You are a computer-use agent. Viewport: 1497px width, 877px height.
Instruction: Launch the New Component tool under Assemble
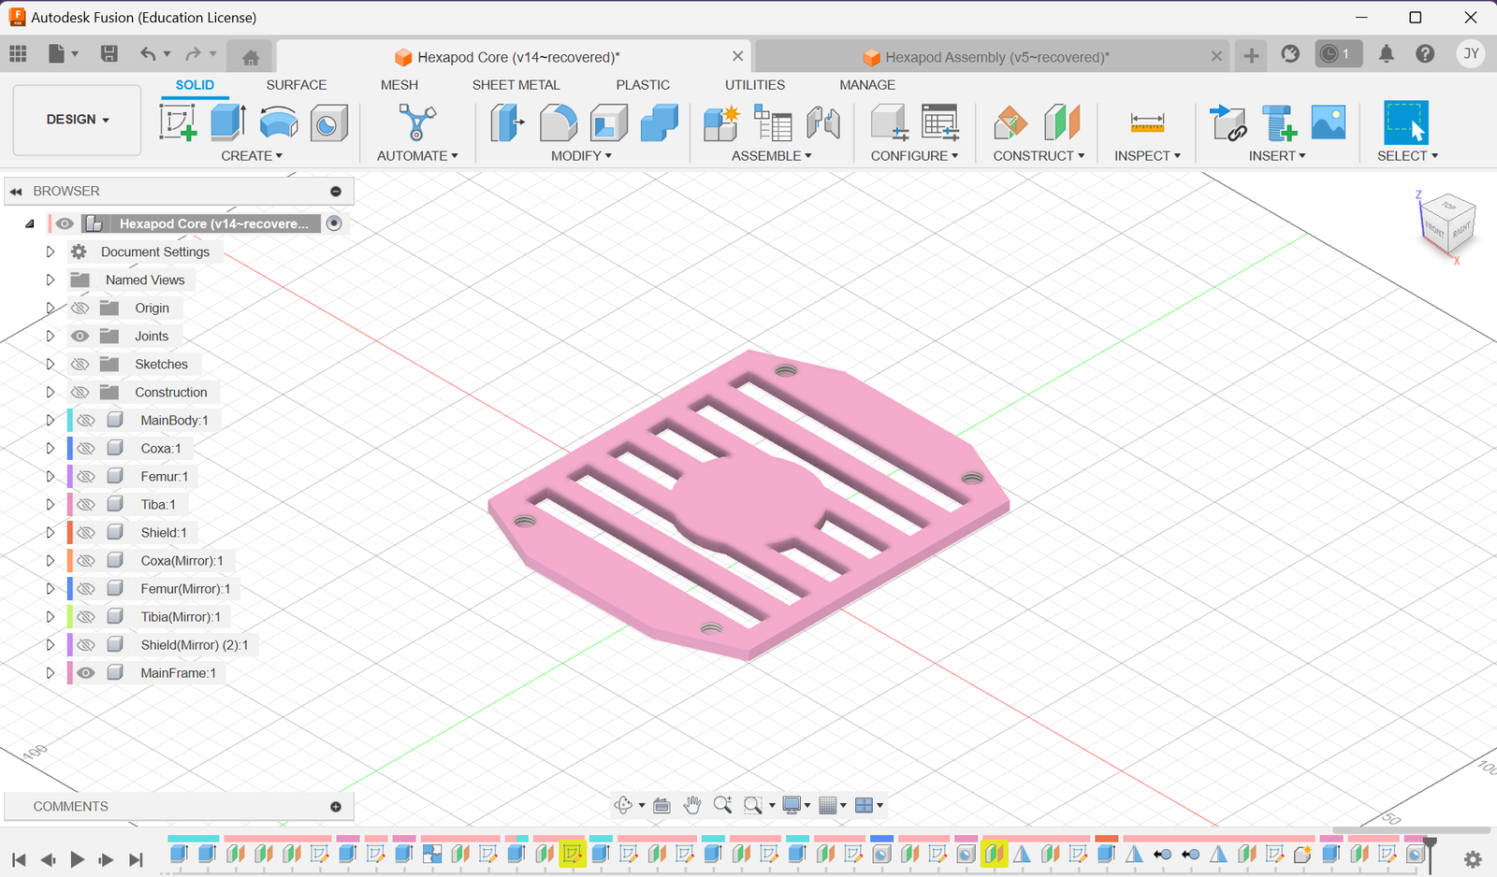pos(721,122)
